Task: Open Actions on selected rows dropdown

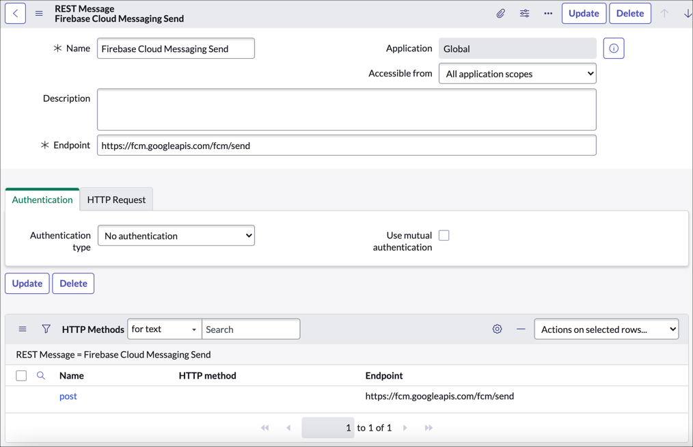Action: pos(606,329)
